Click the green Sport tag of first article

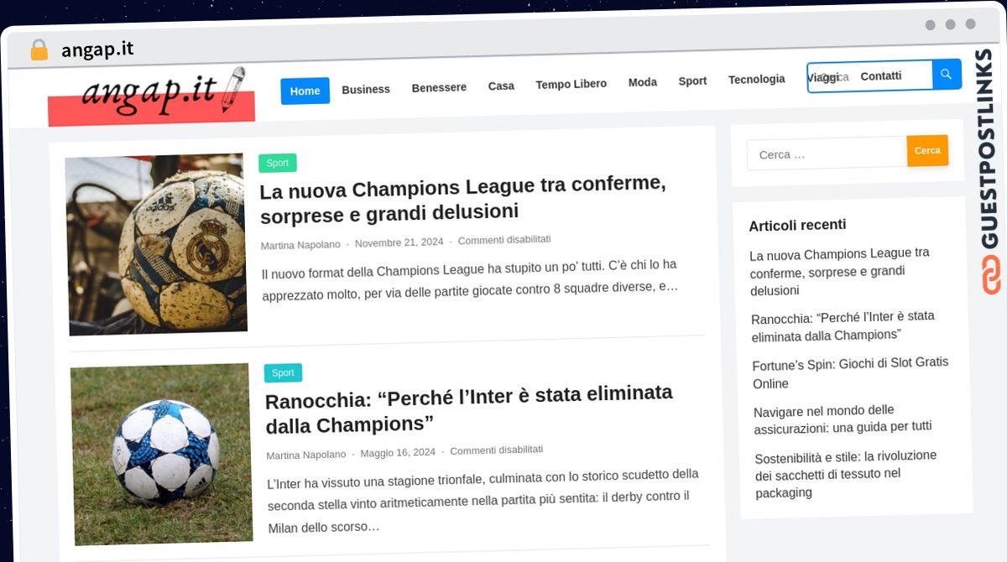tap(277, 163)
